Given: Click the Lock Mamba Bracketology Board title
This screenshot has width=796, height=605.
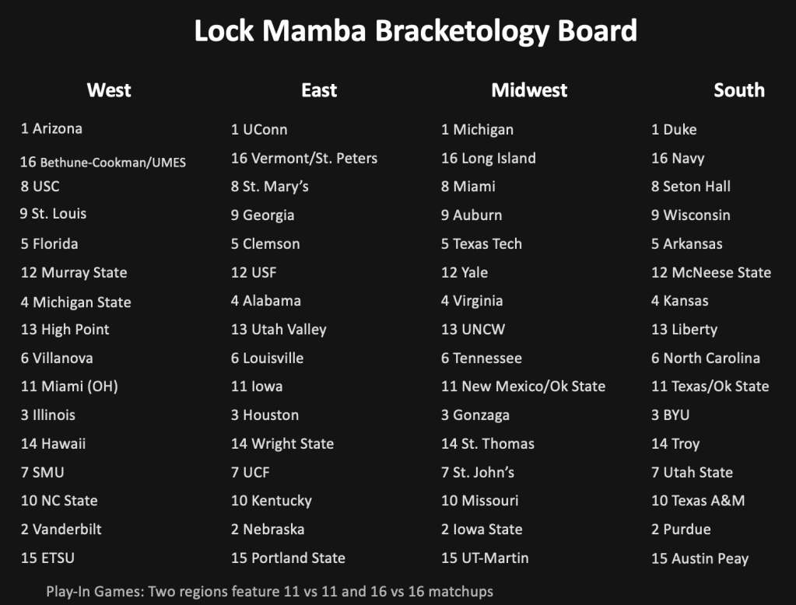Looking at the screenshot, I should 416,31.
